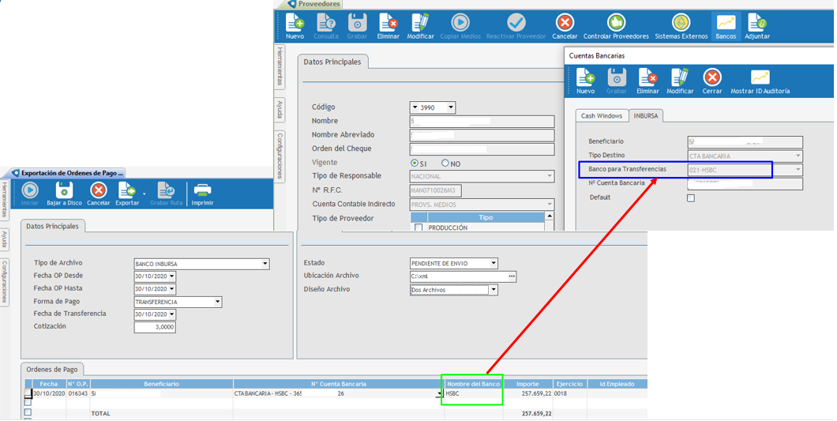Check the PRODUCCIÓN proveedor type checkbox
837x421 pixels.
coord(418,228)
